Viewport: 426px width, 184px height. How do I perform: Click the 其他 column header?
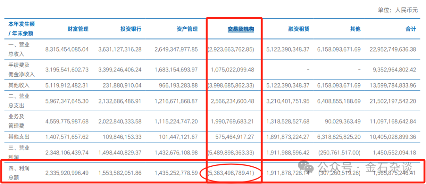(355, 29)
